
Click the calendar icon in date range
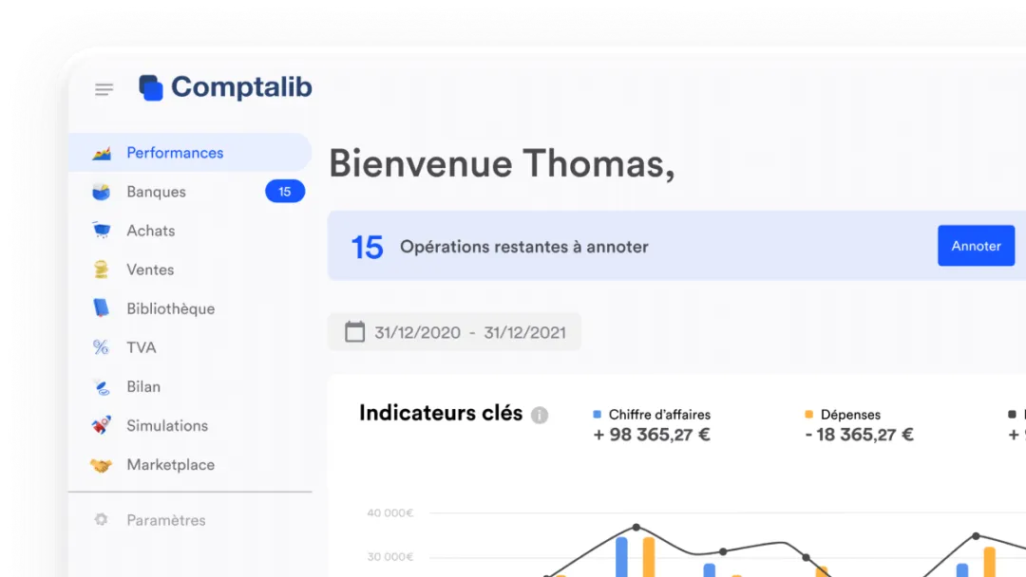pyautogui.click(x=354, y=332)
